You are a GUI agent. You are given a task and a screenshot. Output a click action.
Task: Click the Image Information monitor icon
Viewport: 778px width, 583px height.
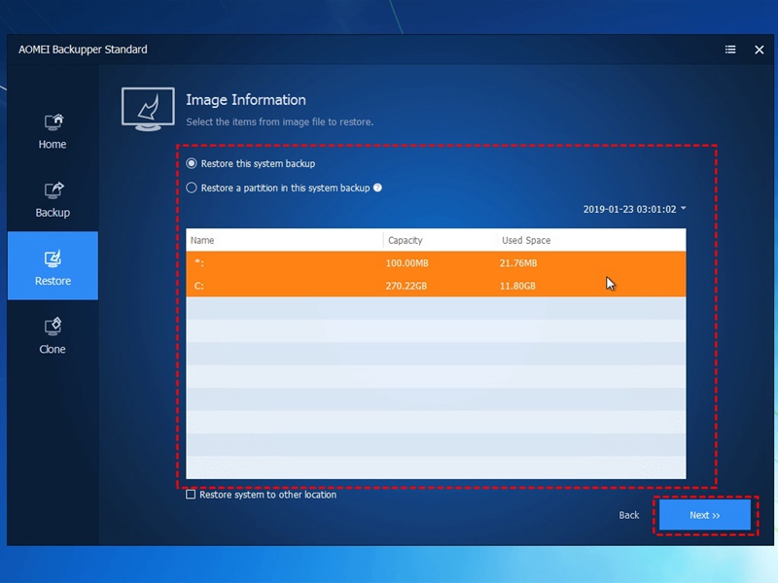[x=148, y=109]
